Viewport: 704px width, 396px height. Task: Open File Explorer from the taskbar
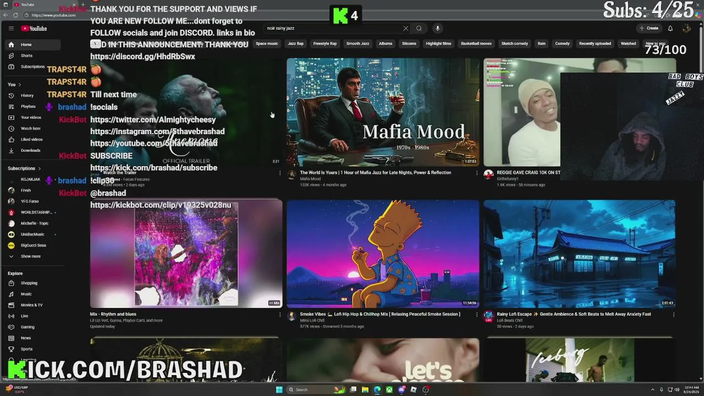(365, 390)
